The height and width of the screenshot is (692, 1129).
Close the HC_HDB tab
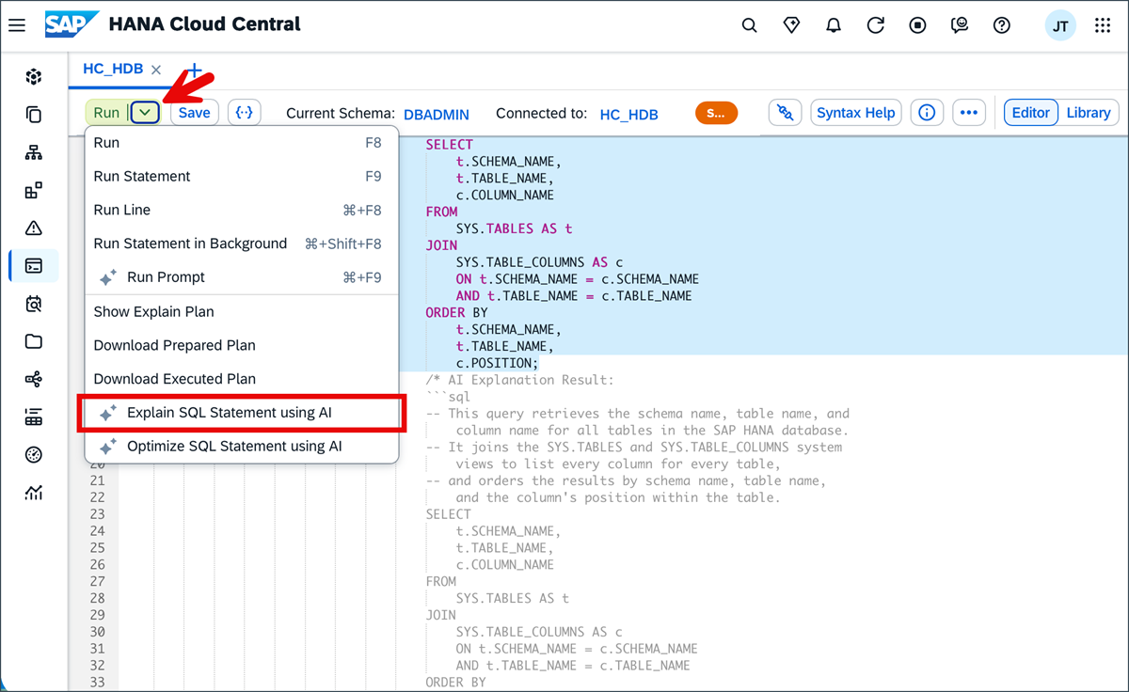[156, 70]
